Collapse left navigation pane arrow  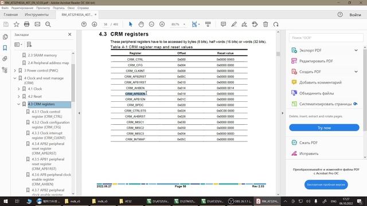79,113
